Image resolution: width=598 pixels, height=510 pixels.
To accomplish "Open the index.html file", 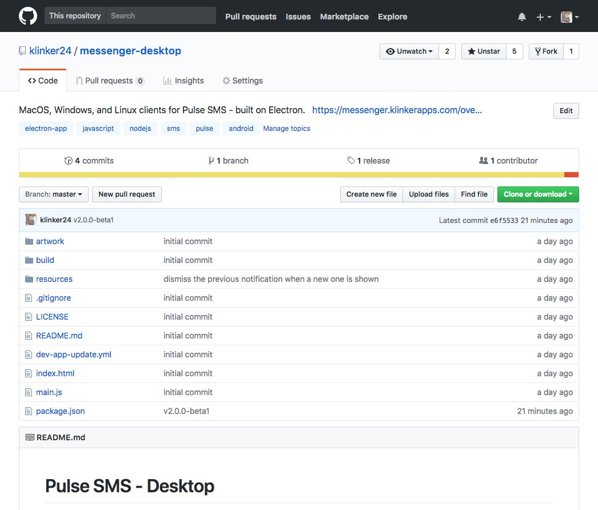I will coord(55,373).
